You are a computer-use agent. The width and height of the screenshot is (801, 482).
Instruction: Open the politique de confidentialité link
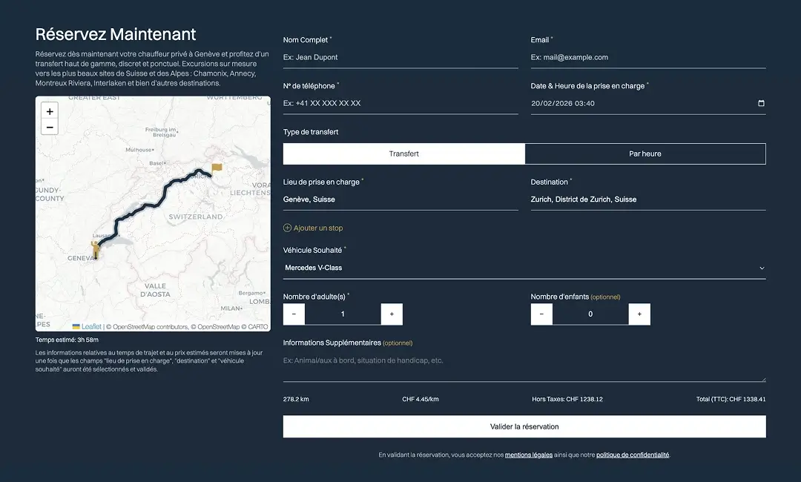tap(632, 455)
